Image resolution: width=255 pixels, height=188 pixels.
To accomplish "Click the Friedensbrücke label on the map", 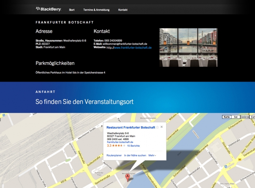I will (x=152, y=180).
